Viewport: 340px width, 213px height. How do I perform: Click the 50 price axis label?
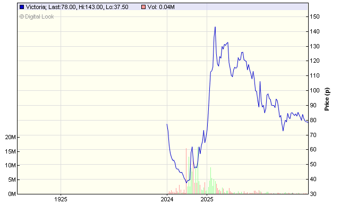click(x=313, y=164)
